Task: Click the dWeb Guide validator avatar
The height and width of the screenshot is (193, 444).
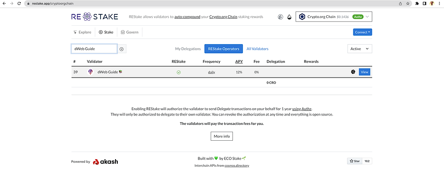Action: (90, 72)
